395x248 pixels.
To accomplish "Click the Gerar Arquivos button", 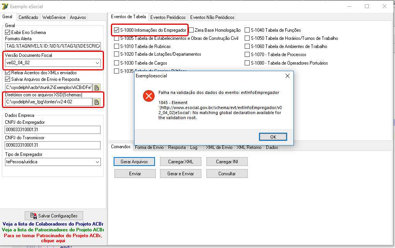I will (134, 162).
